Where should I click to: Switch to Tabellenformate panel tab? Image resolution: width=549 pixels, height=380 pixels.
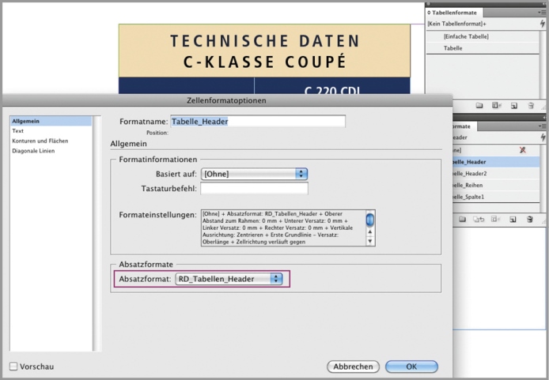[x=454, y=13]
